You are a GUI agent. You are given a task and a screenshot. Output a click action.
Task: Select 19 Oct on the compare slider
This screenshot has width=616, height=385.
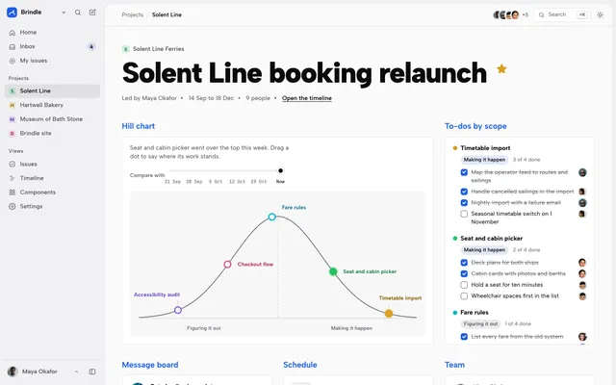coord(259,182)
